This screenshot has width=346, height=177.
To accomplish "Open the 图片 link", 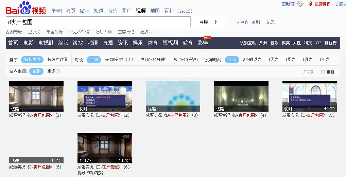I will click(x=126, y=11).
